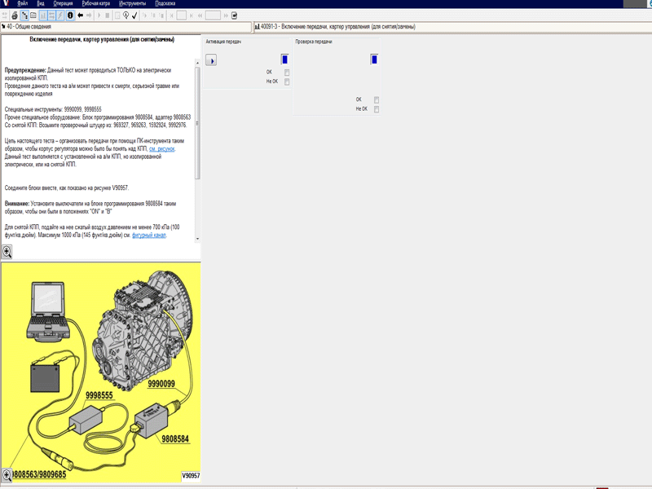
Task: Open the Инструменты menu
Action: tap(131, 3)
